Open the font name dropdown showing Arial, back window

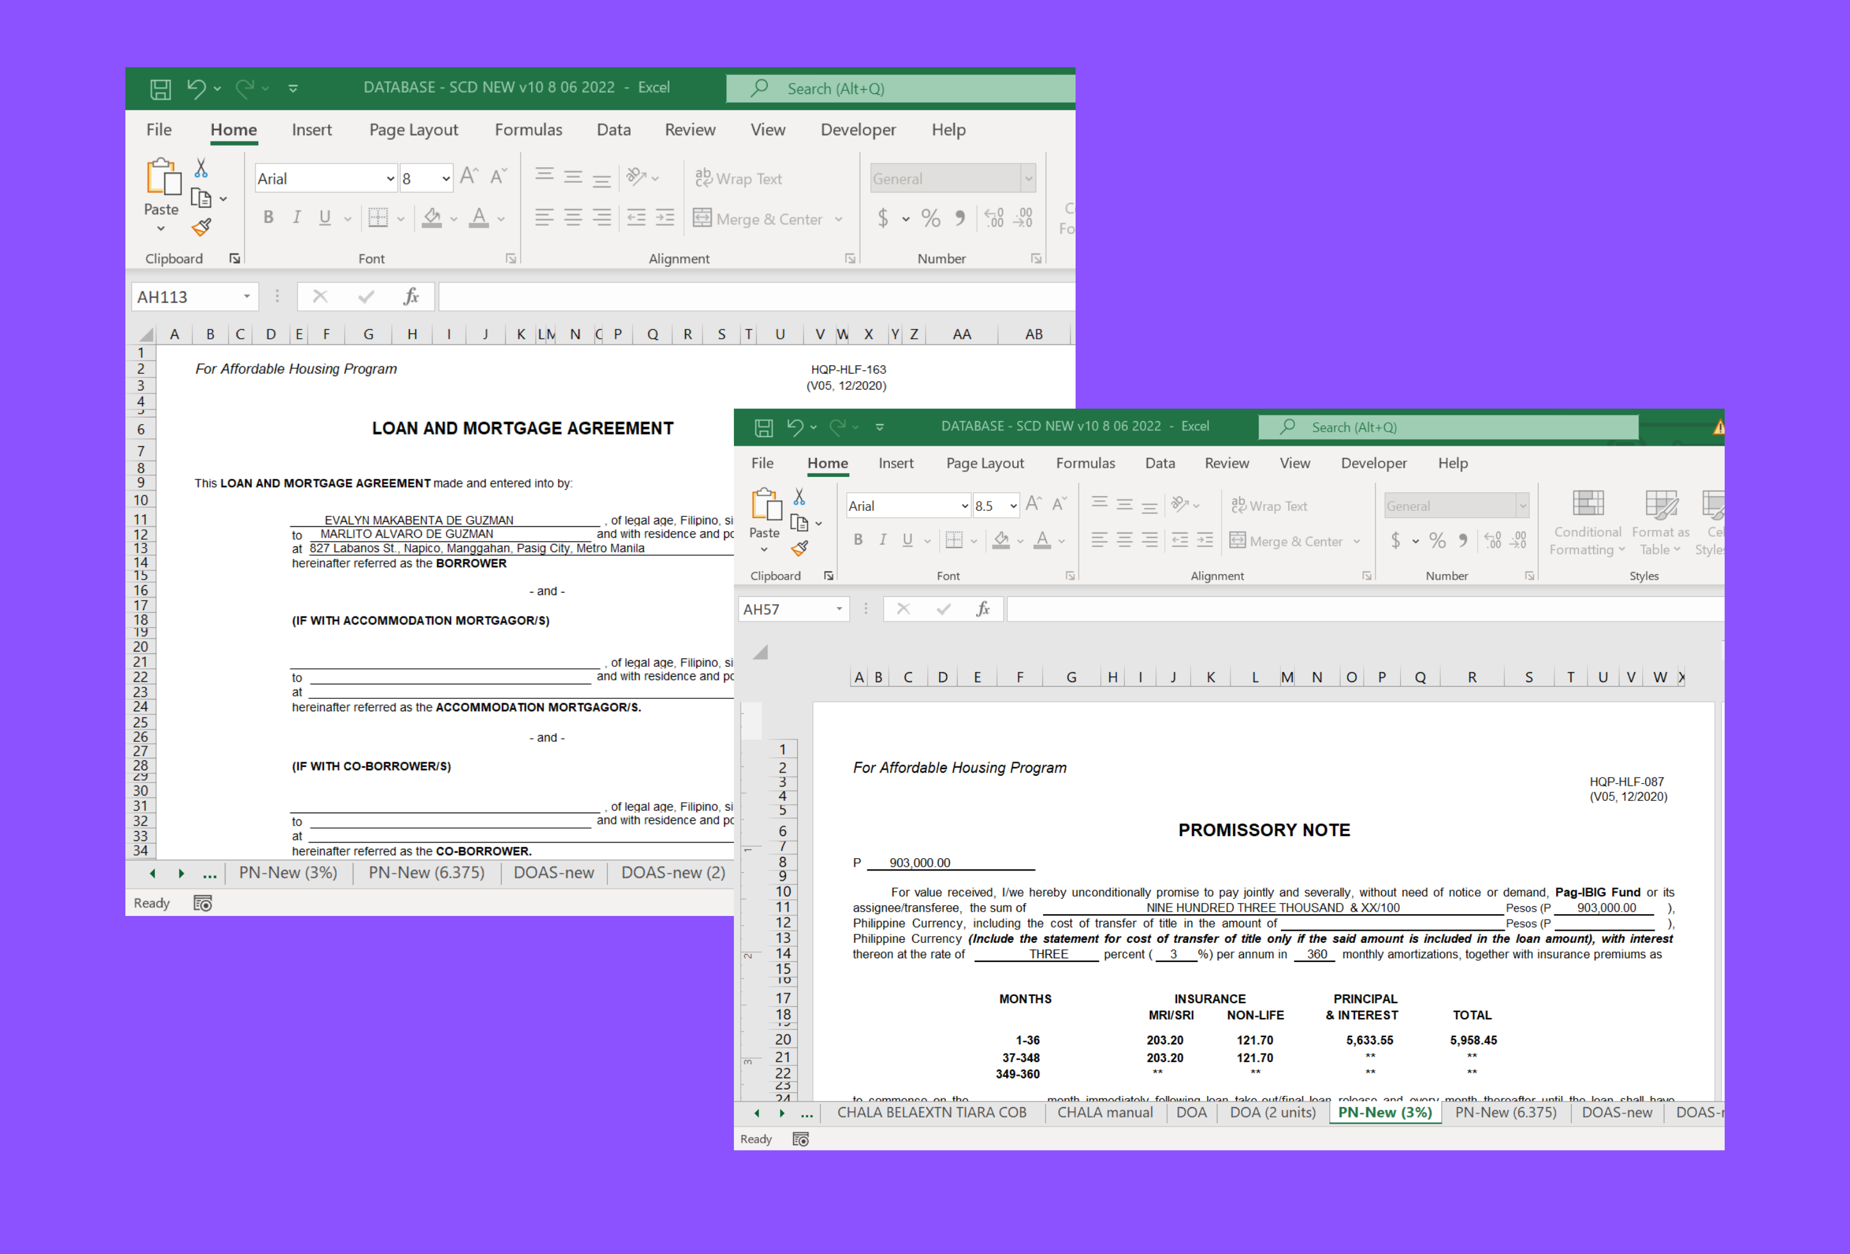390,178
